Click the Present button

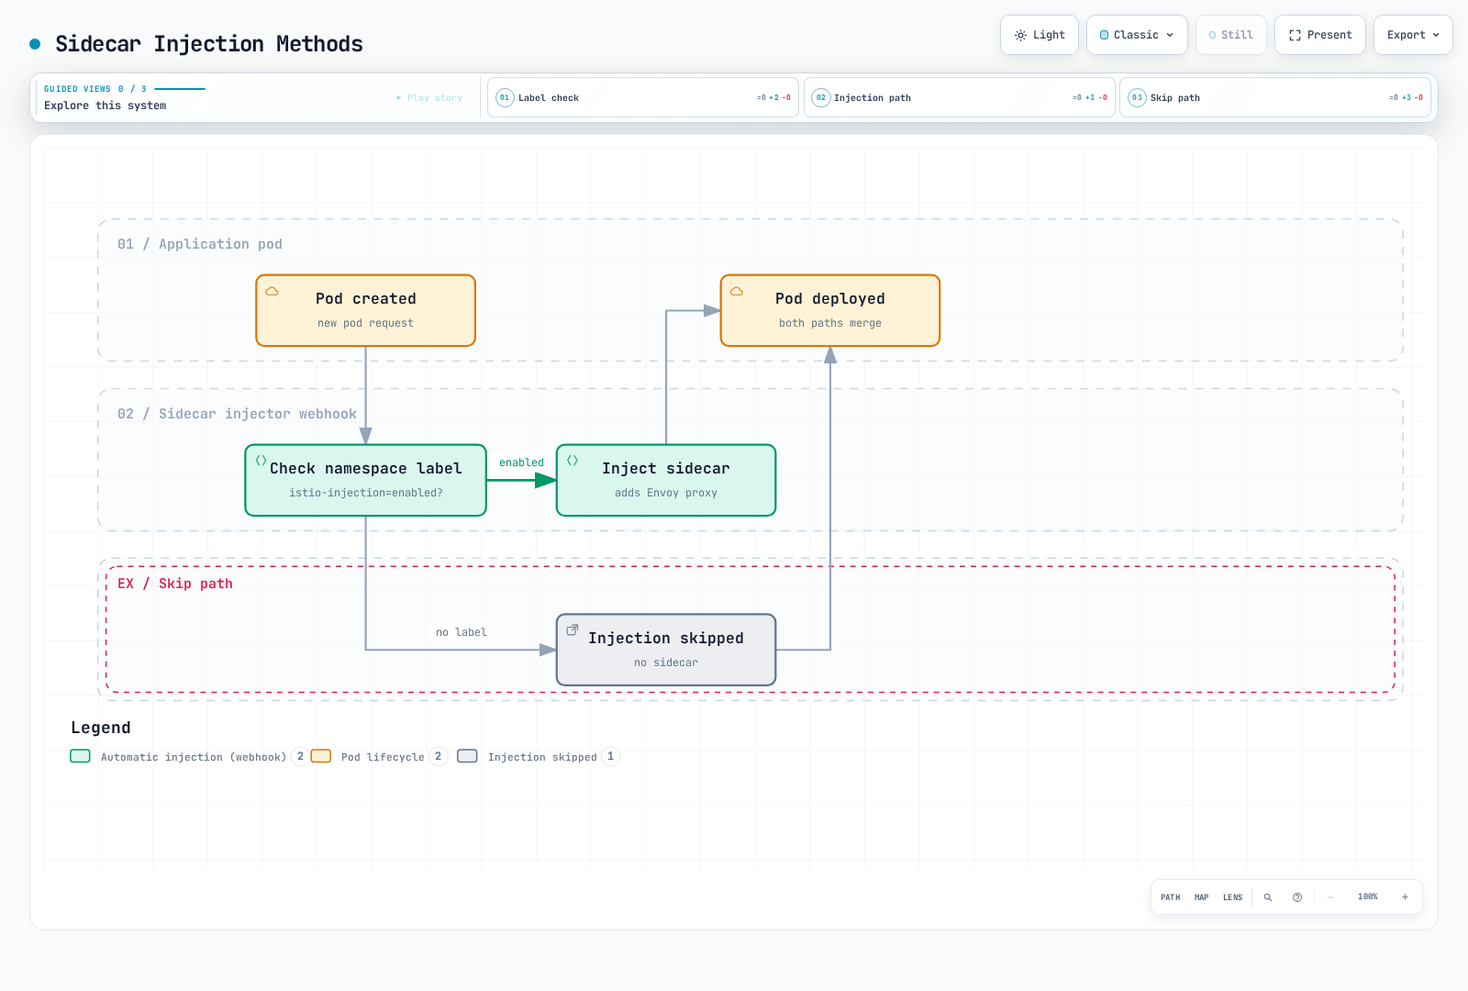click(1320, 35)
